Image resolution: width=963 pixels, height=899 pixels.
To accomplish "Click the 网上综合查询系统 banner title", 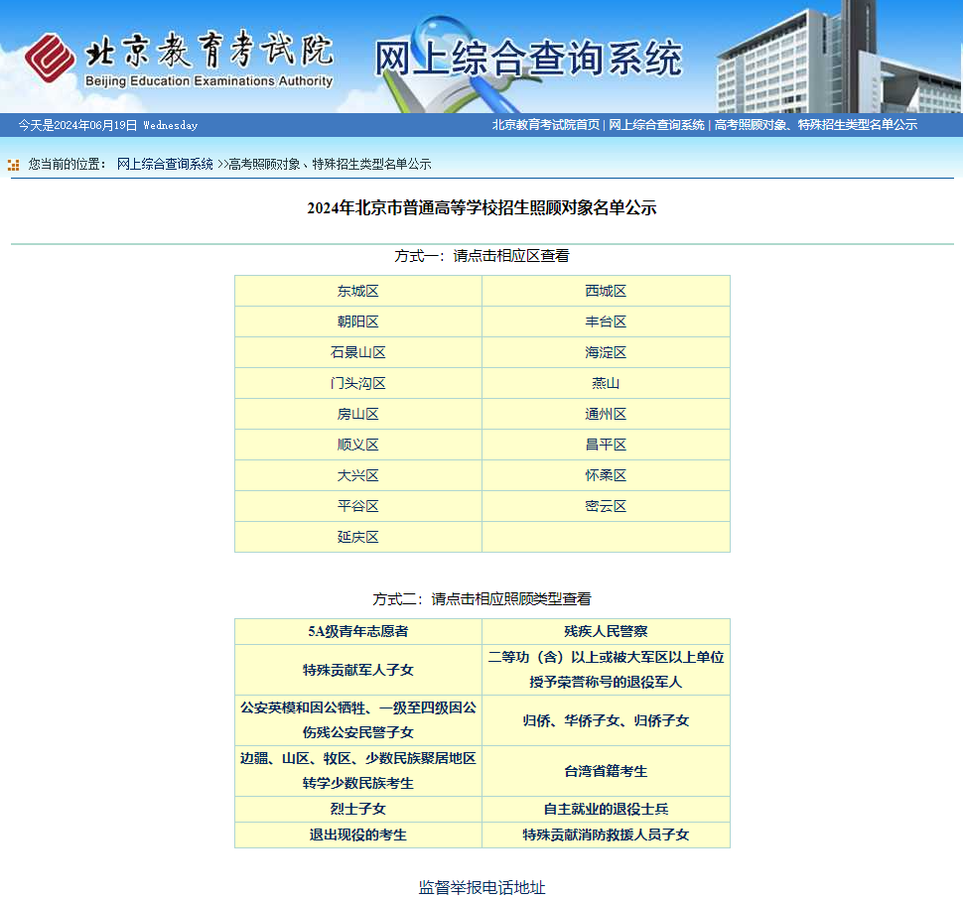I will click(528, 59).
